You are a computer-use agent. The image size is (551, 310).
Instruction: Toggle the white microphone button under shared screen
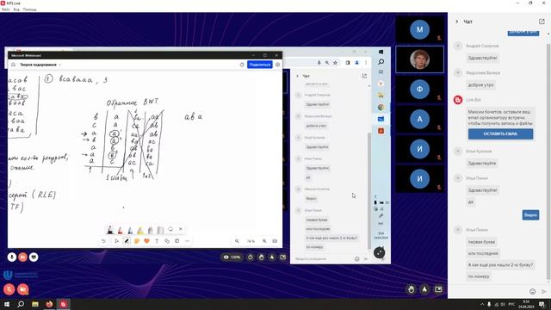pos(11,257)
